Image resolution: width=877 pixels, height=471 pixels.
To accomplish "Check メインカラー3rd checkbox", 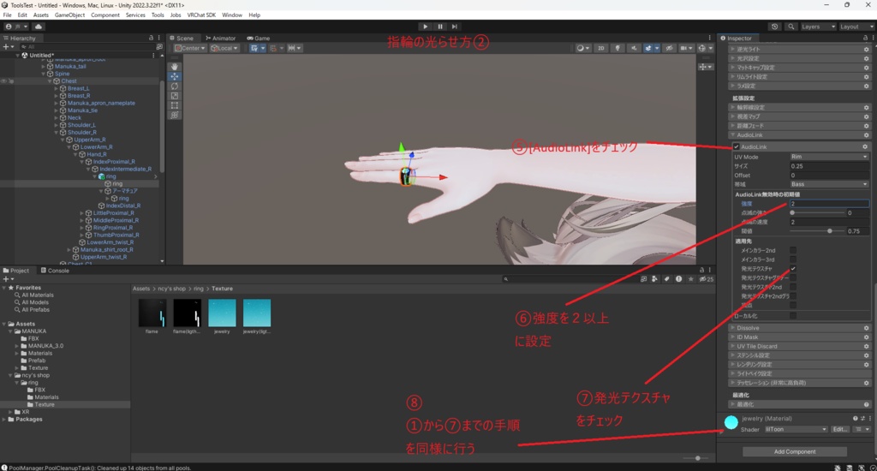I will (x=792, y=259).
